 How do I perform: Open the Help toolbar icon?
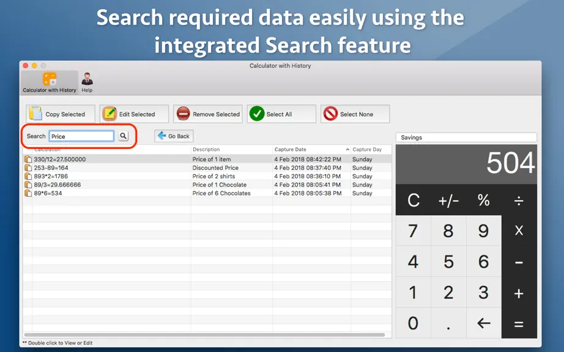pyautogui.click(x=87, y=82)
